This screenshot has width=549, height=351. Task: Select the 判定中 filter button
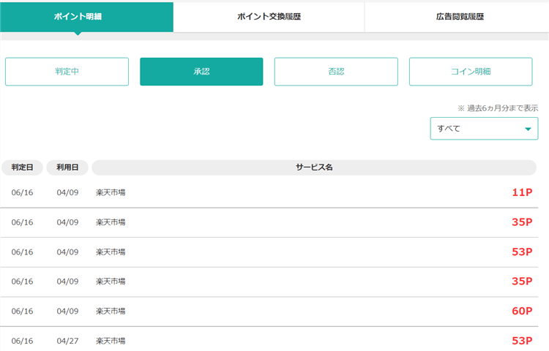click(67, 72)
